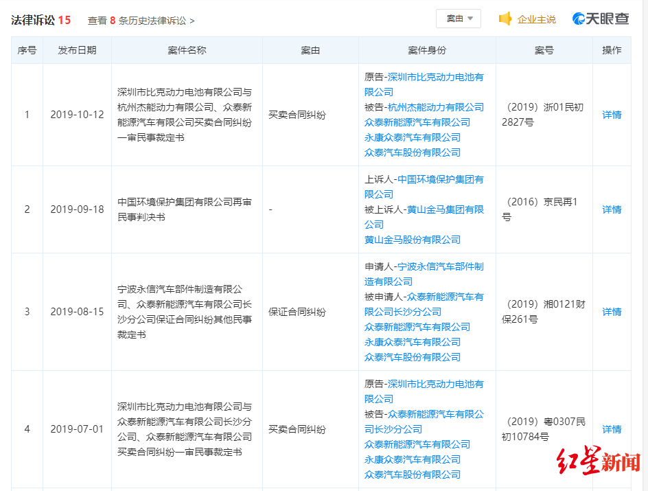Select the row 1 case name text
Viewport: 648px width, 491px height.
click(x=185, y=115)
